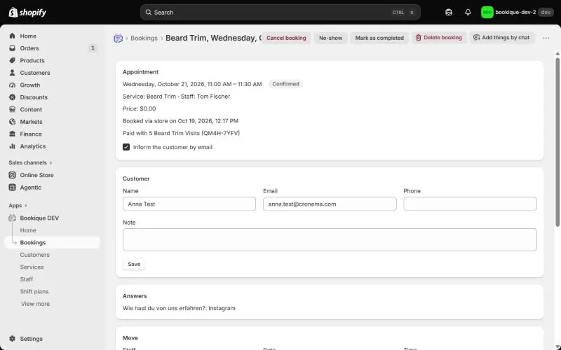Expand the Apps section

click(18, 206)
